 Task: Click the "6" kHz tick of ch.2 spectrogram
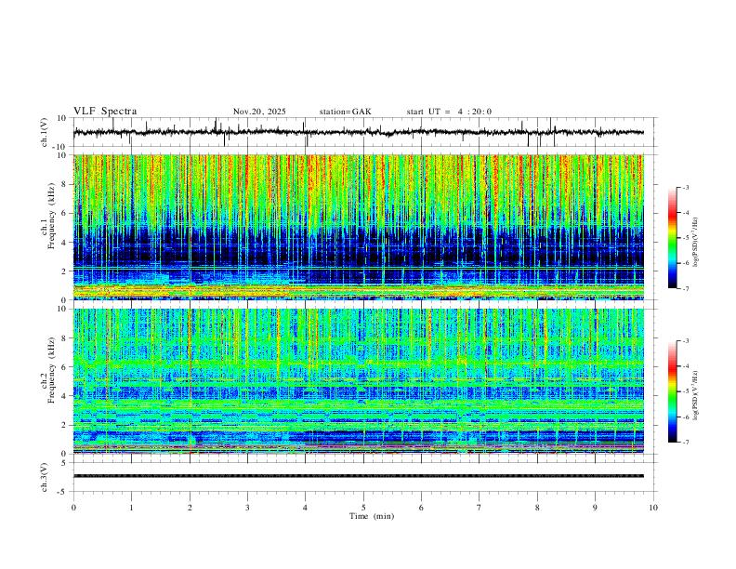click(65, 367)
